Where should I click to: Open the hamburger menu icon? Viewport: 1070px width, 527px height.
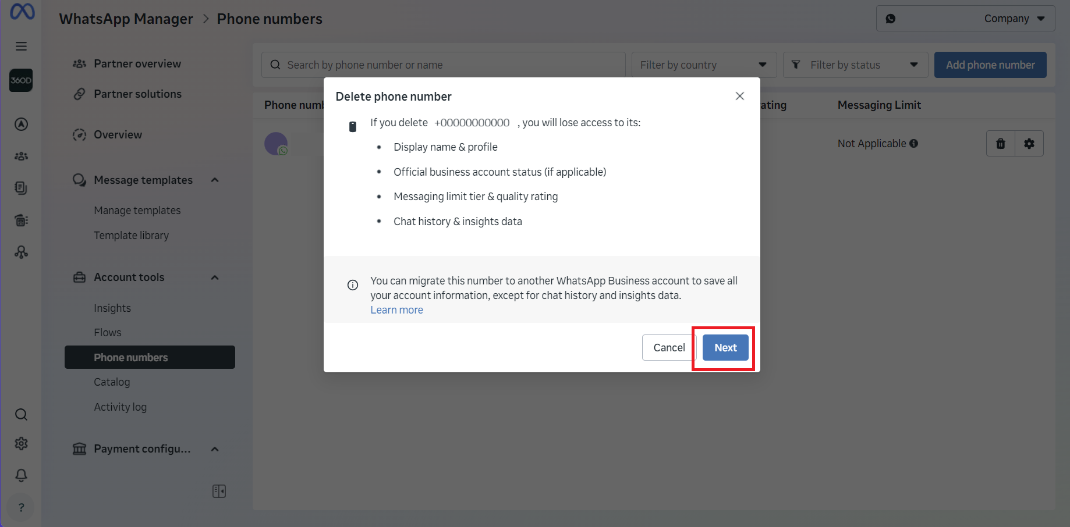click(x=21, y=46)
